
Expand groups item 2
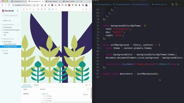tap(47, 101)
